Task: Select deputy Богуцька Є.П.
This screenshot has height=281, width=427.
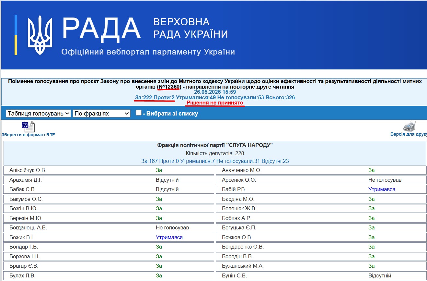Action: pos(239,227)
